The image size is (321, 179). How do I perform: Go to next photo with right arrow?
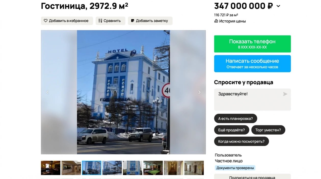click(x=199, y=92)
